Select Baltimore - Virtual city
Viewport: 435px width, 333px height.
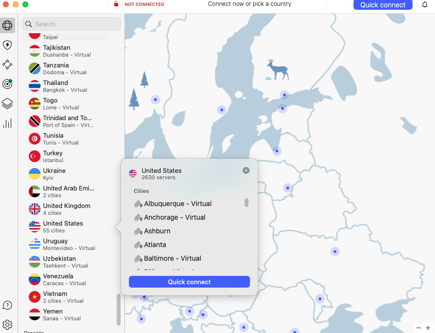coord(172,258)
